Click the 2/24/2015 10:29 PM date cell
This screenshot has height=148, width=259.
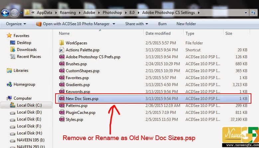click(163, 64)
